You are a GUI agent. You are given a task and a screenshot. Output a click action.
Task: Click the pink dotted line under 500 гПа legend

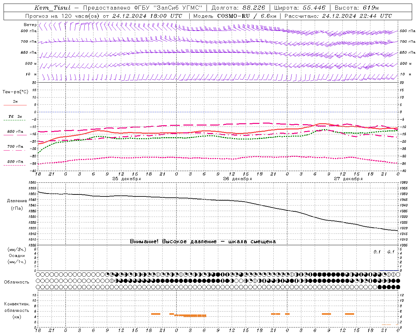14,165
